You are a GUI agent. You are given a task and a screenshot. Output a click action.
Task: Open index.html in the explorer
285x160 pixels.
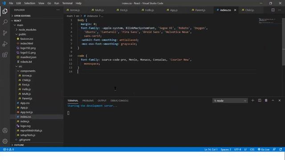pos(37,44)
